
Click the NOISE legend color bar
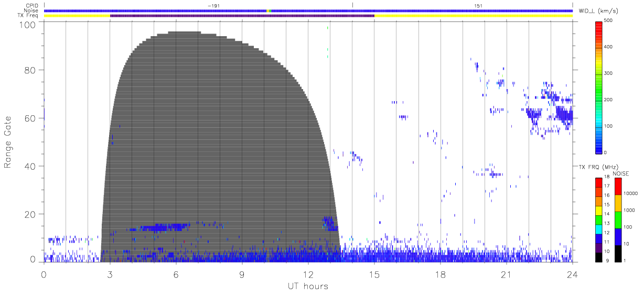(x=618, y=219)
